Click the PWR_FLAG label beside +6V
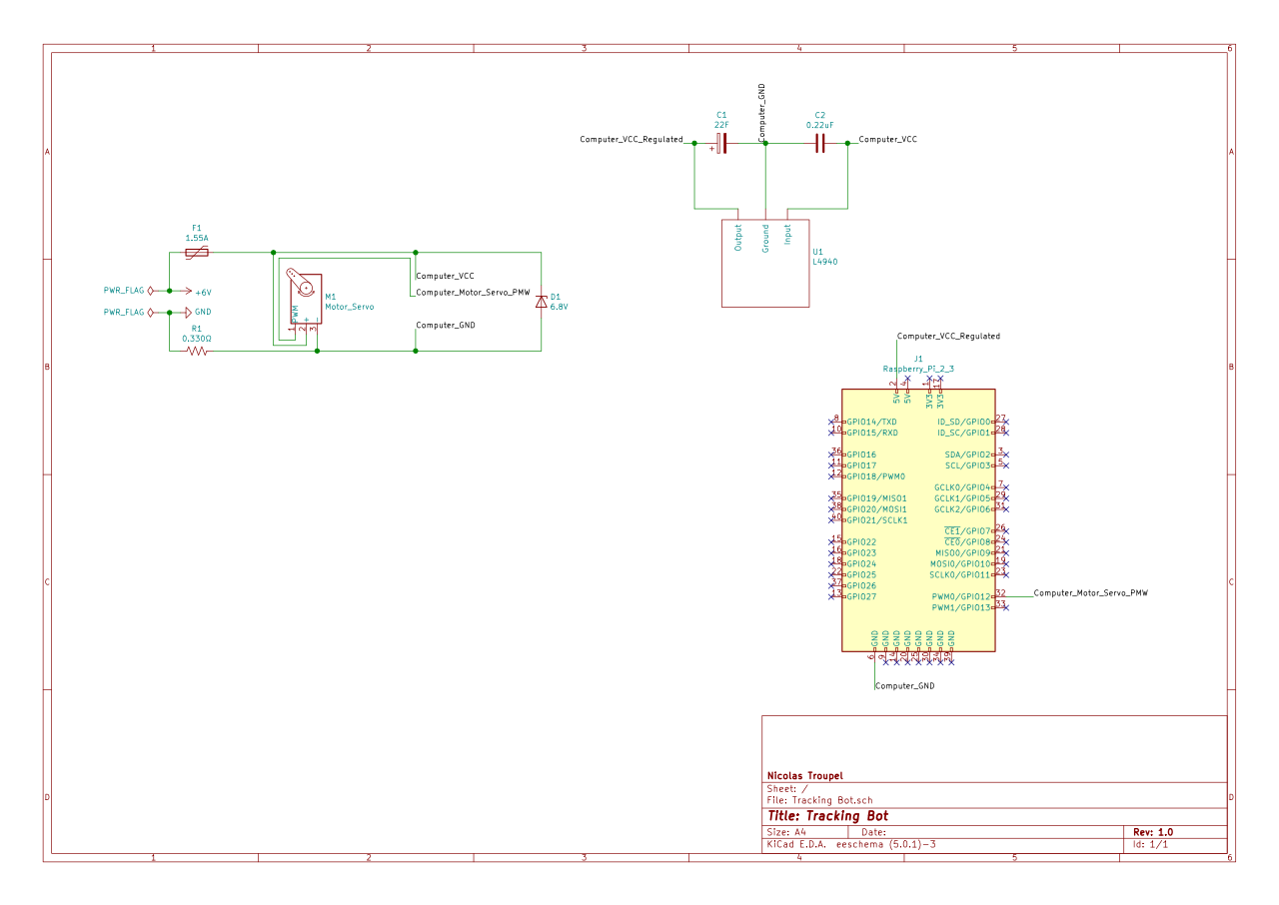The width and height of the screenshot is (1279, 905). coord(124,291)
